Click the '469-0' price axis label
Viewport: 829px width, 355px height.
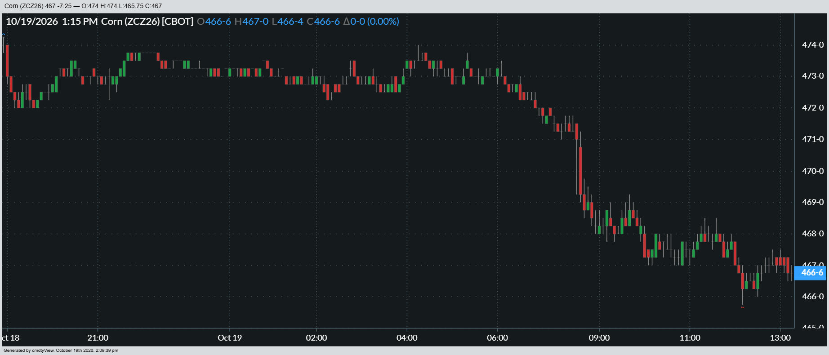813,202
